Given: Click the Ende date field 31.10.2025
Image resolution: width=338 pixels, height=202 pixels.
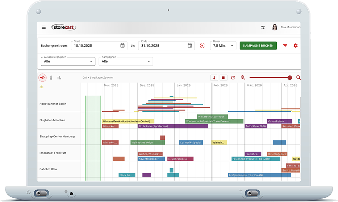Looking at the screenshot, I should coord(166,46).
